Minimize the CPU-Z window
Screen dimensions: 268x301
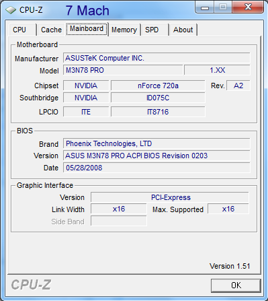point(205,8)
